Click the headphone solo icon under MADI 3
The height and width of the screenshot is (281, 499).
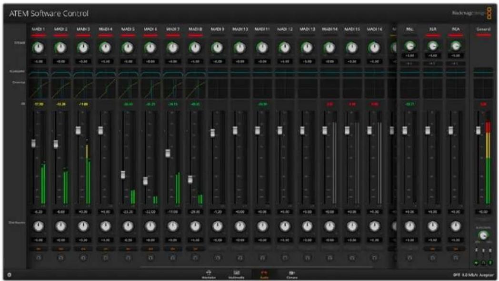pyautogui.click(x=83, y=258)
